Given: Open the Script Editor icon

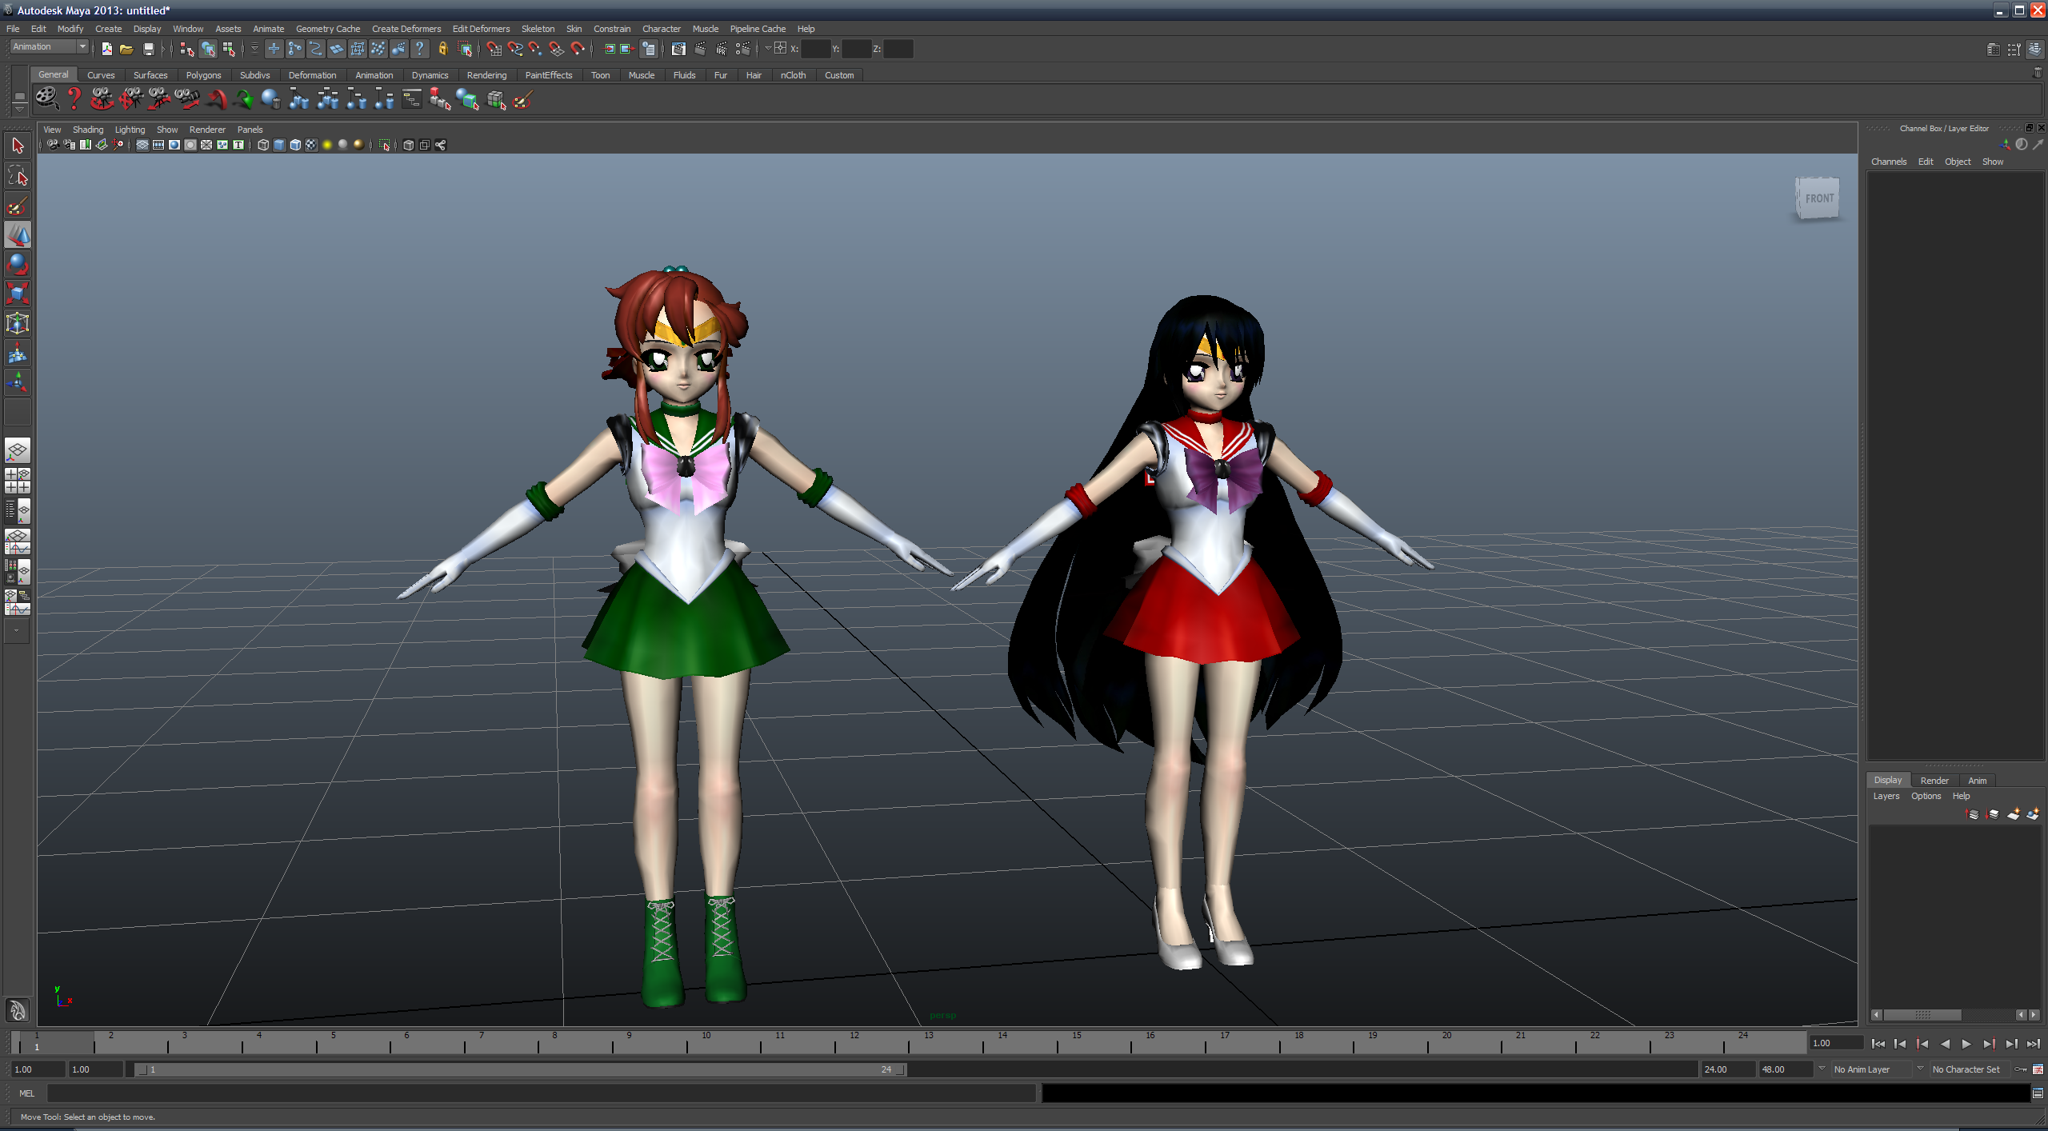Looking at the screenshot, I should [2038, 1093].
